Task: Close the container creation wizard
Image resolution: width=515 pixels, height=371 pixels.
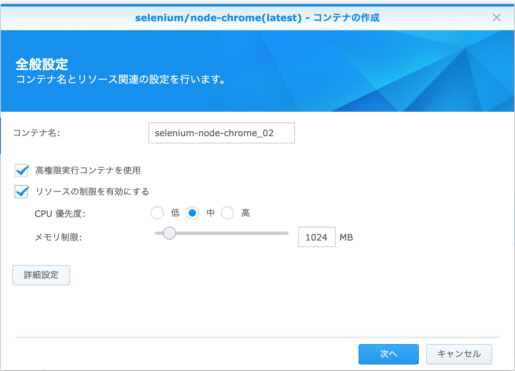Action: (497, 18)
